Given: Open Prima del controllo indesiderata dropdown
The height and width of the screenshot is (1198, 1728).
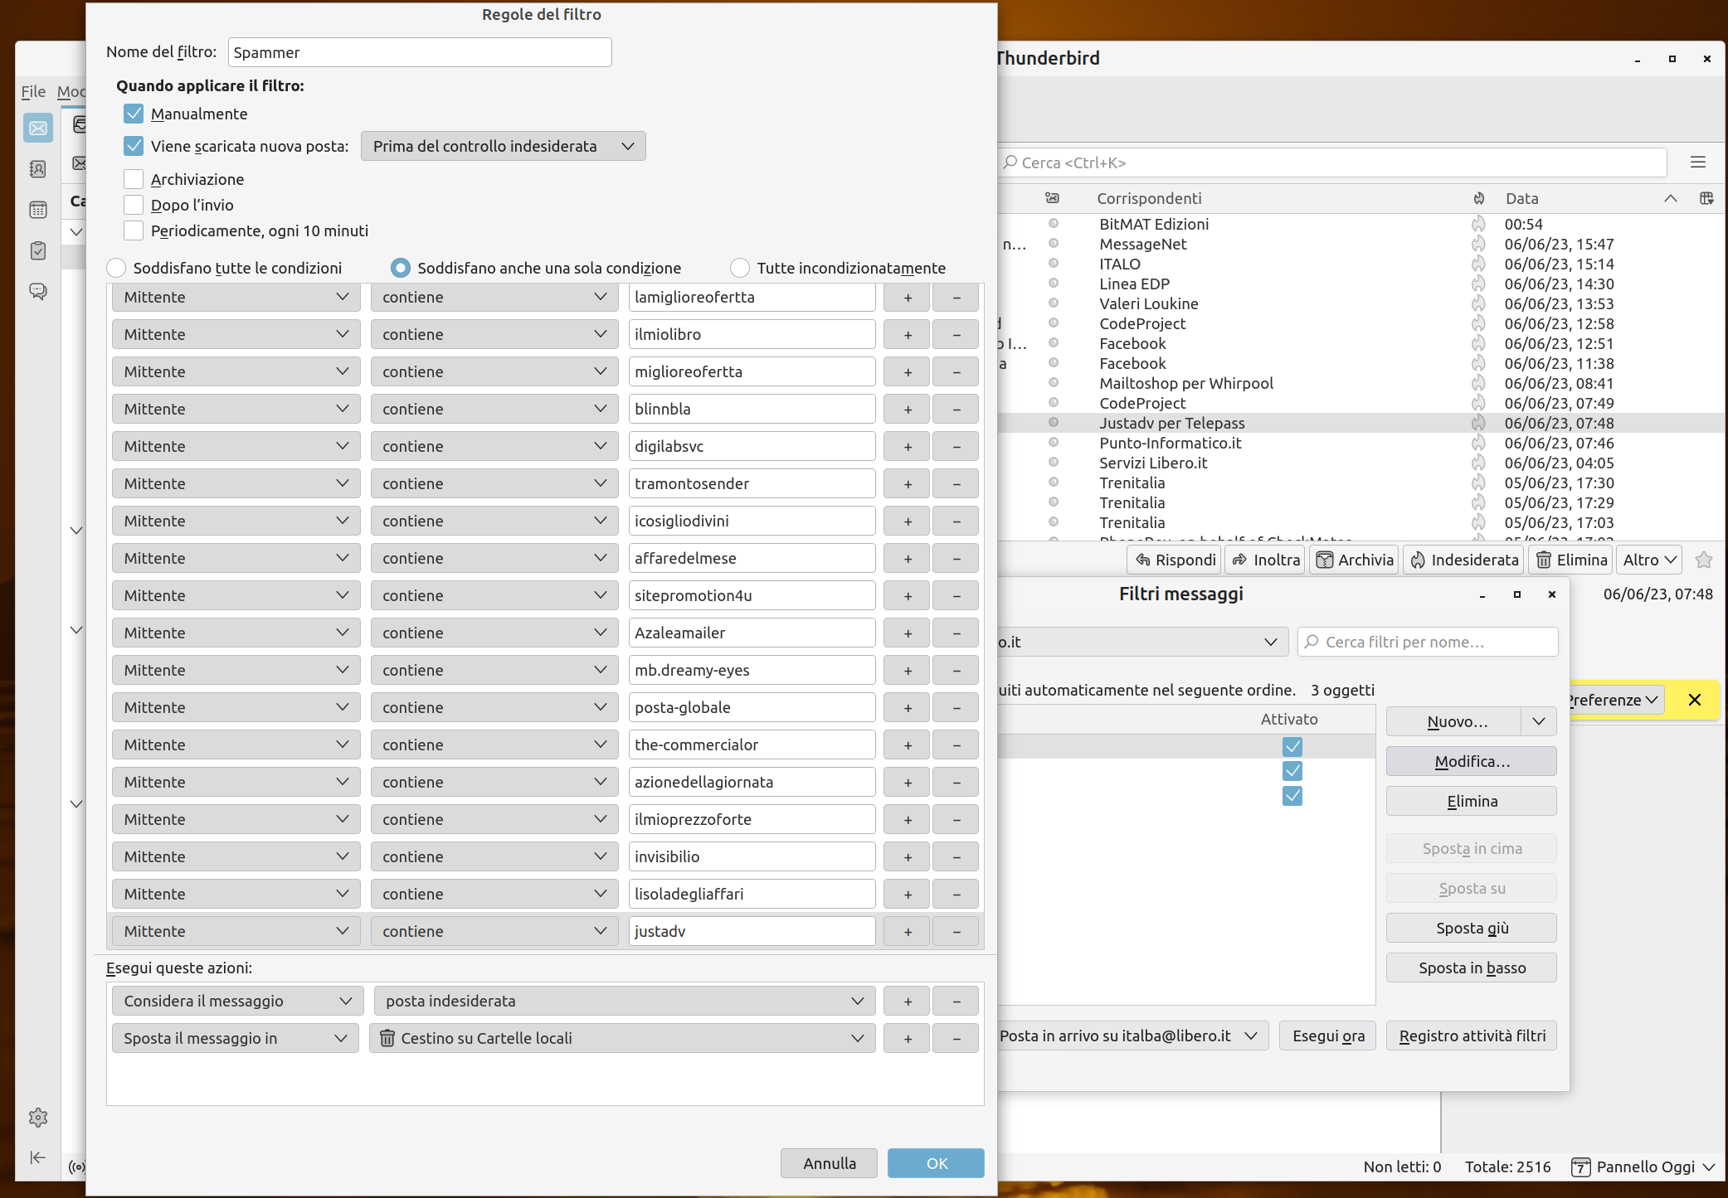Looking at the screenshot, I should pos(503,146).
